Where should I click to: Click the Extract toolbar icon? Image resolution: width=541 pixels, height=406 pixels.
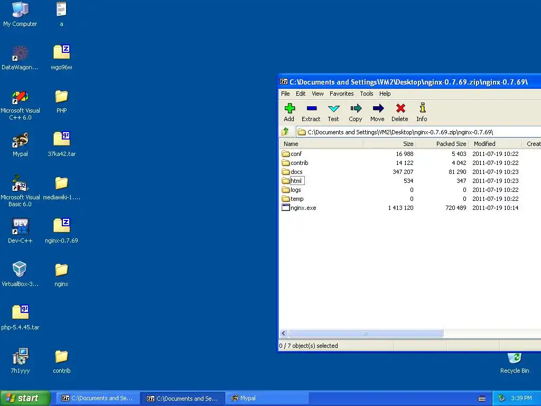click(x=311, y=112)
